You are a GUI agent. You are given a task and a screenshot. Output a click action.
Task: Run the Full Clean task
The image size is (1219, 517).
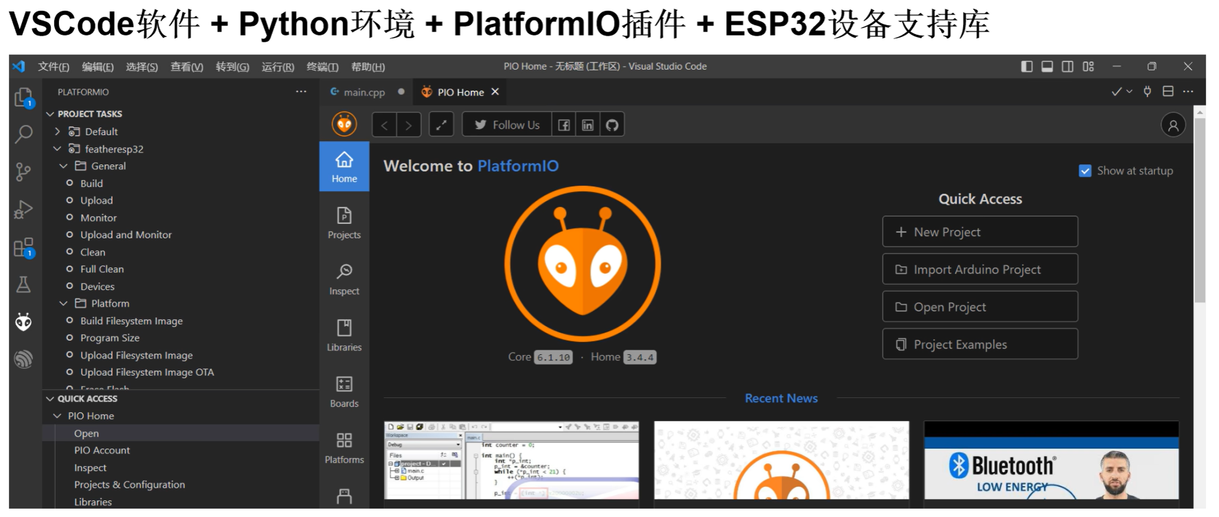coord(102,269)
